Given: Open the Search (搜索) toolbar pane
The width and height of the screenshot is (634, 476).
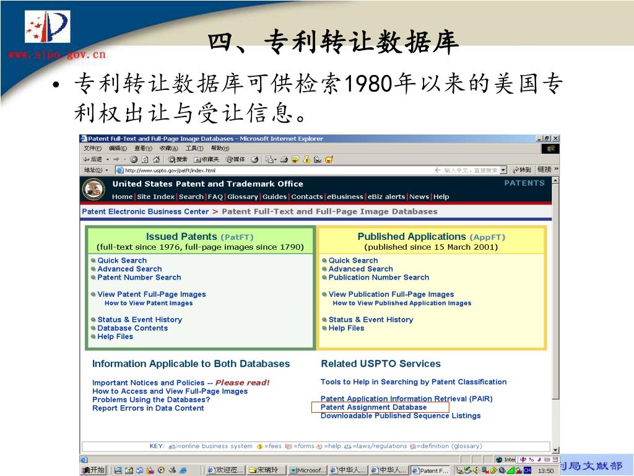Looking at the screenshot, I should tap(178, 159).
